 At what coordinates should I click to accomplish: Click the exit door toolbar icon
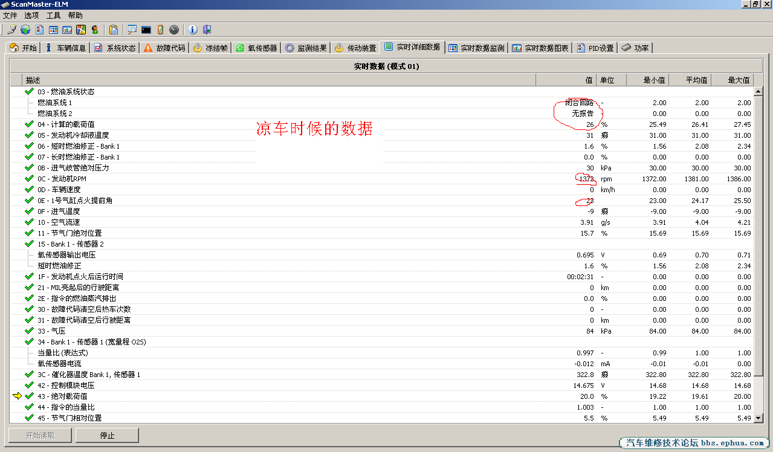tap(207, 30)
